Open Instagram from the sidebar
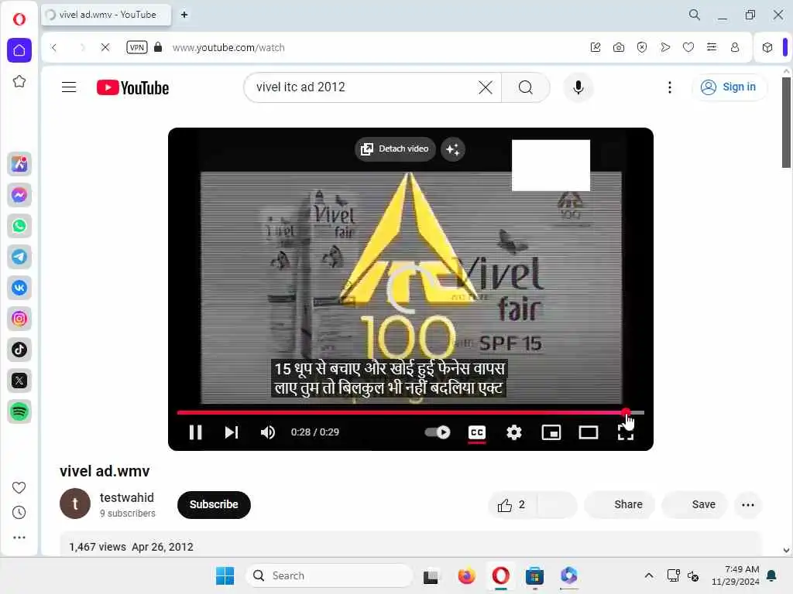 (x=19, y=319)
